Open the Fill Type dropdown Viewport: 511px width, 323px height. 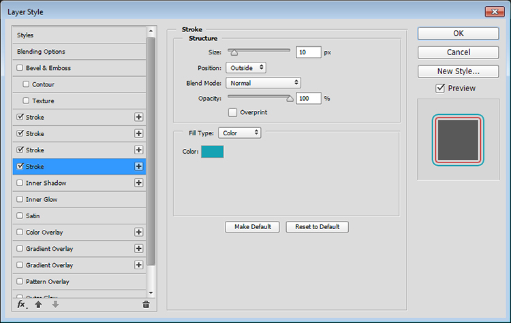(239, 133)
